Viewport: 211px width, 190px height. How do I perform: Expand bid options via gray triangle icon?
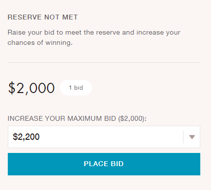pyautogui.click(x=192, y=137)
